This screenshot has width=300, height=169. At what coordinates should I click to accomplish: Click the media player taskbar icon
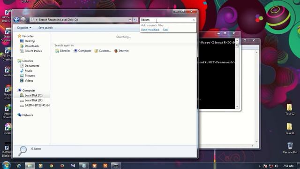(41, 166)
